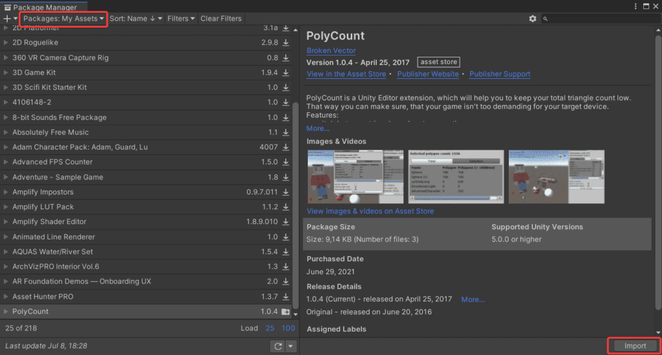
Task: Expand the 2D Roguelike entry
Action: 5,43
